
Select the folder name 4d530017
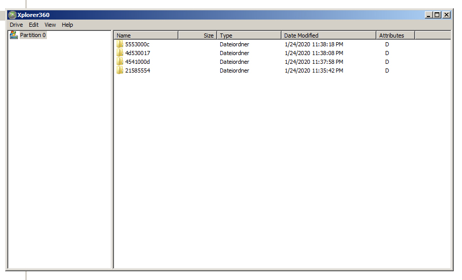point(138,53)
